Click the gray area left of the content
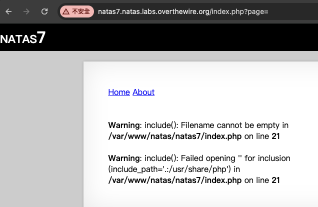Image resolution: width=318 pixels, height=207 pixels. (41, 130)
